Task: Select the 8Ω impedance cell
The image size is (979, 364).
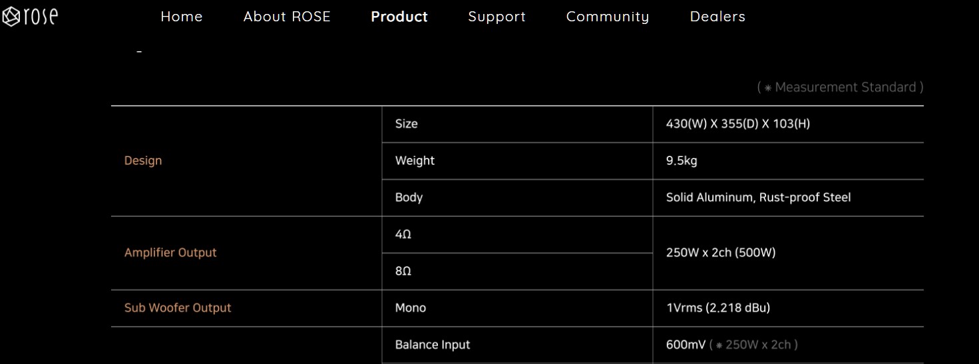Action: point(517,272)
